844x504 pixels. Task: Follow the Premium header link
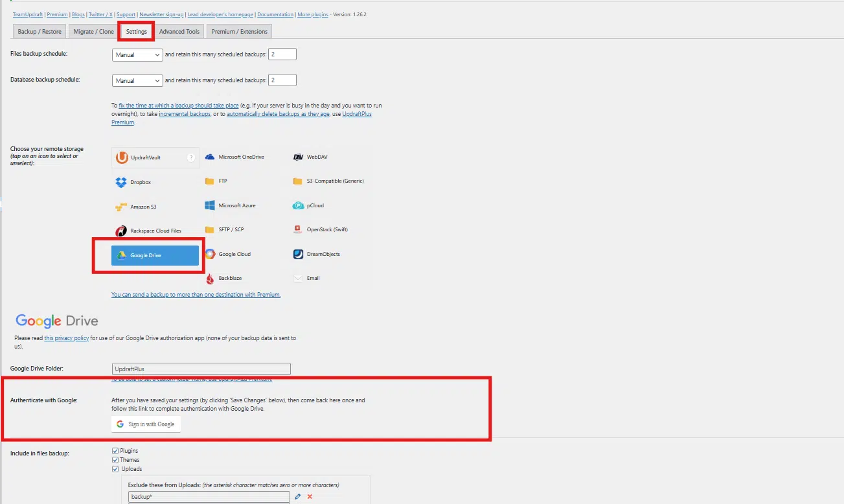click(57, 14)
